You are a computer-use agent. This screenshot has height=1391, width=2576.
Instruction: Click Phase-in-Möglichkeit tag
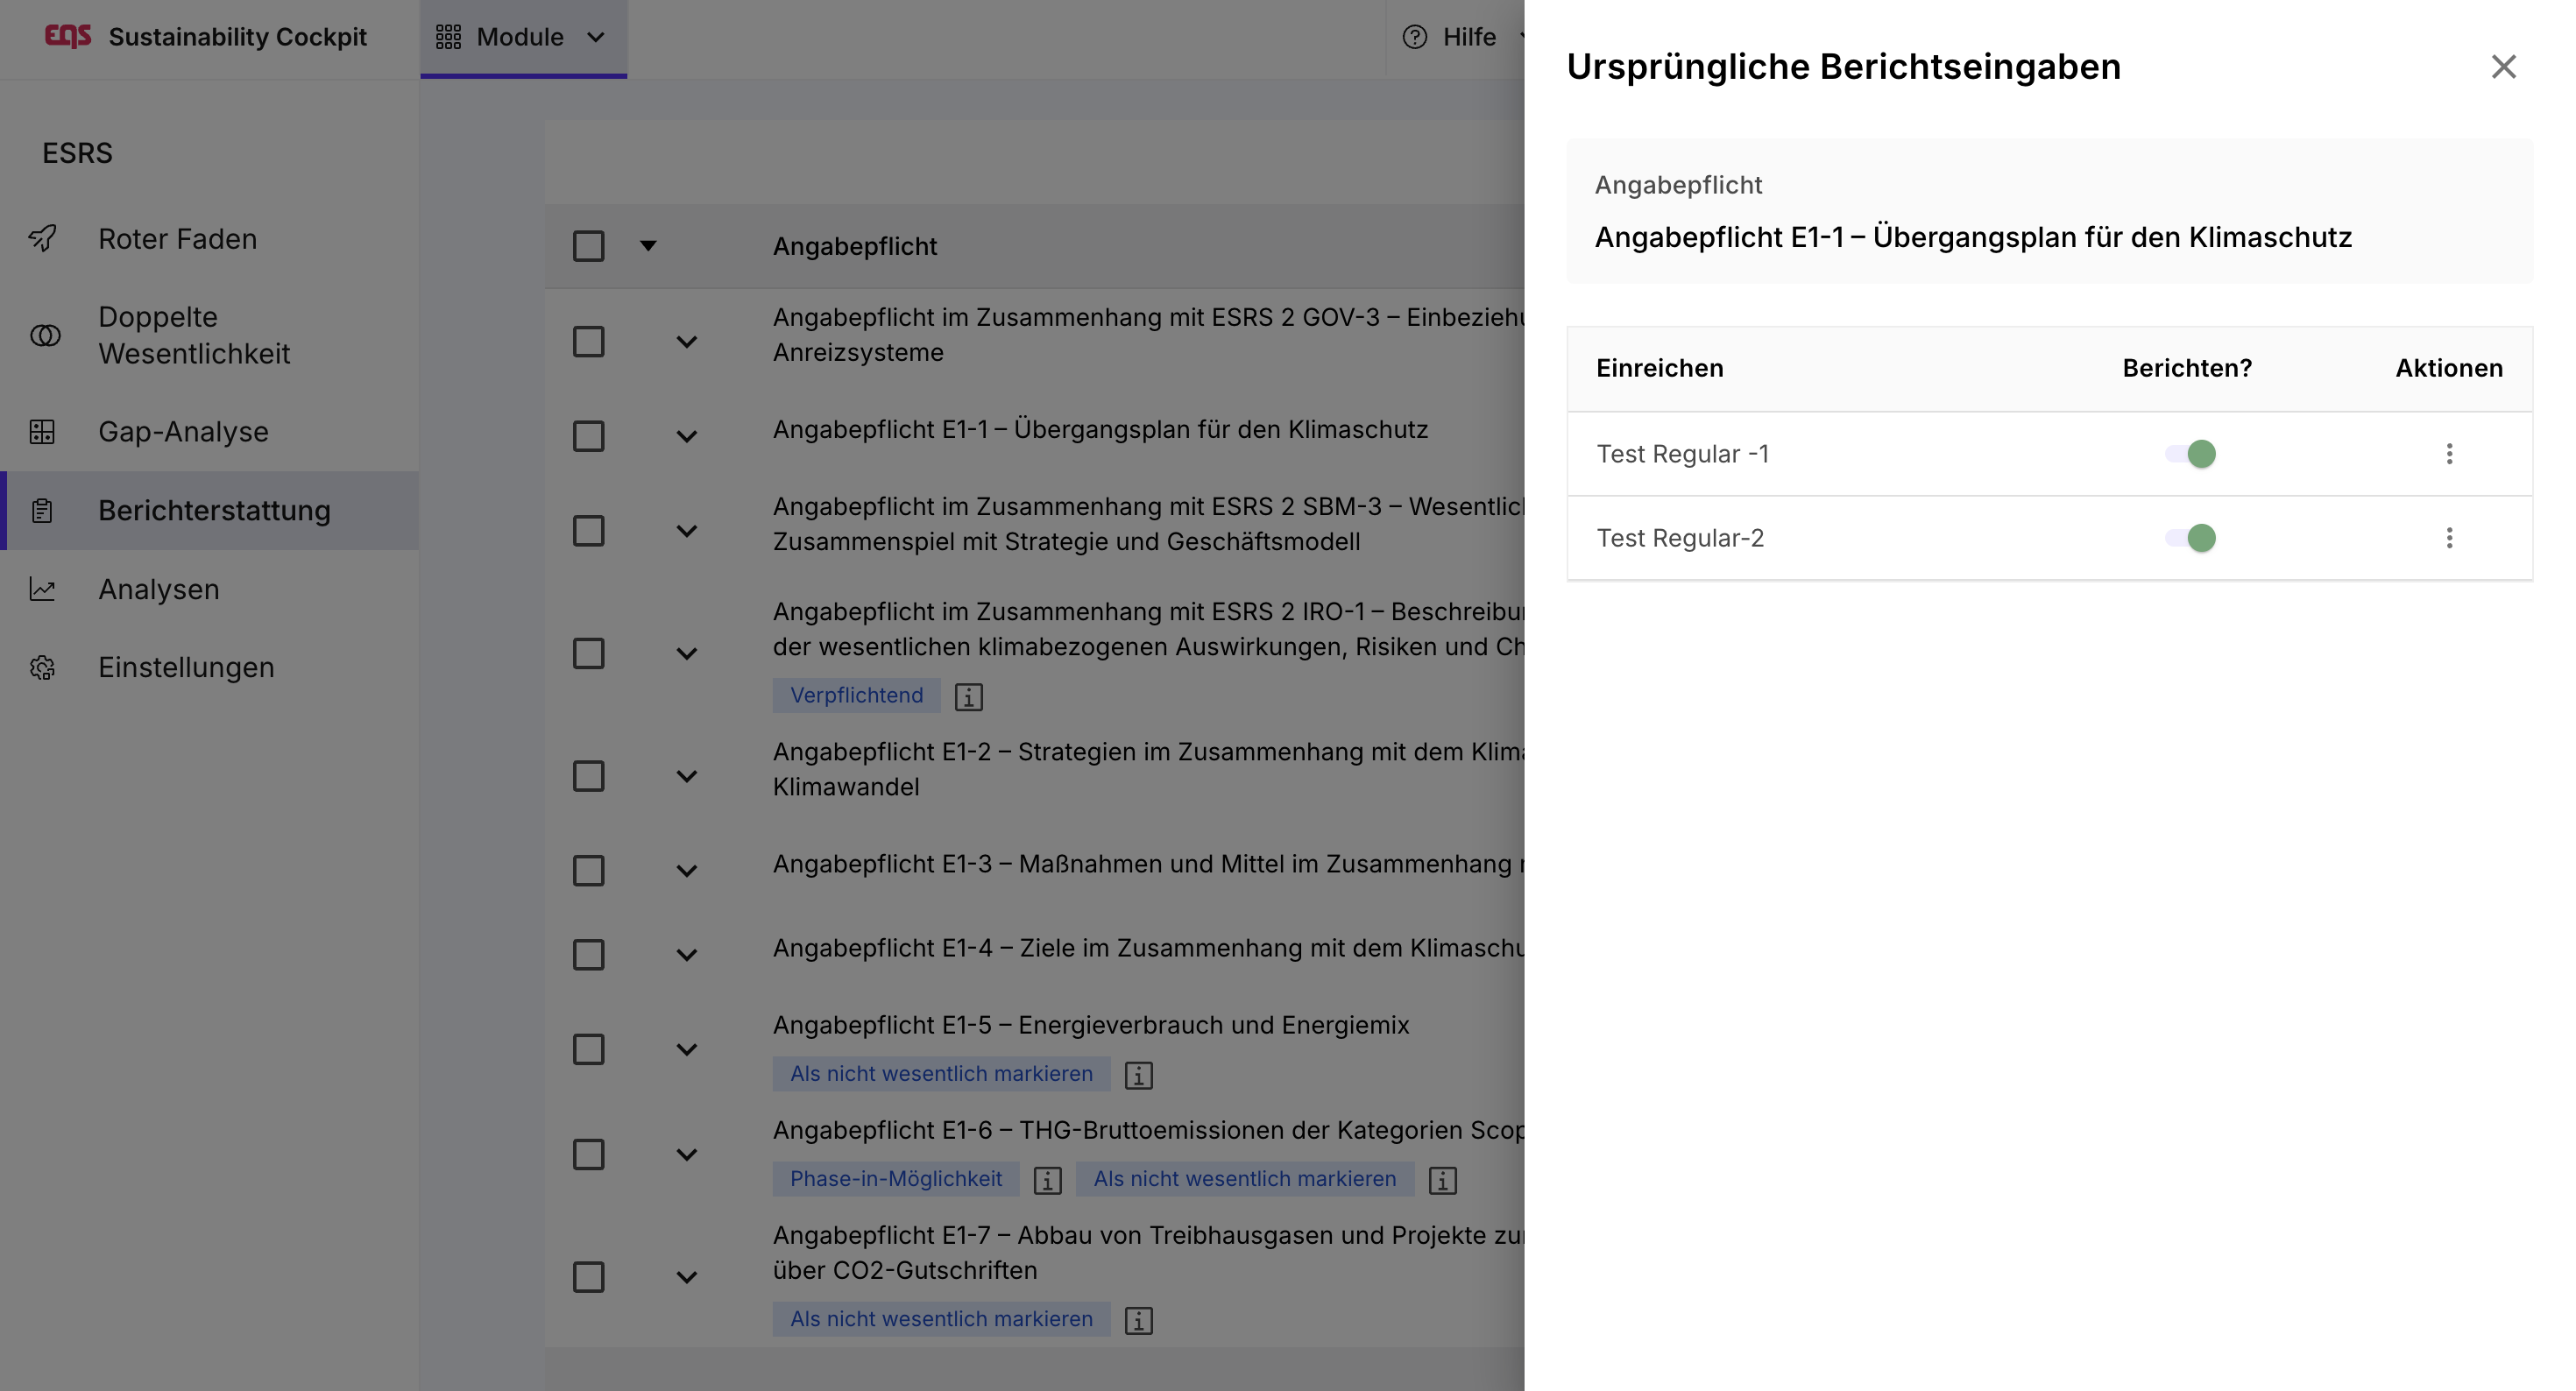click(895, 1178)
